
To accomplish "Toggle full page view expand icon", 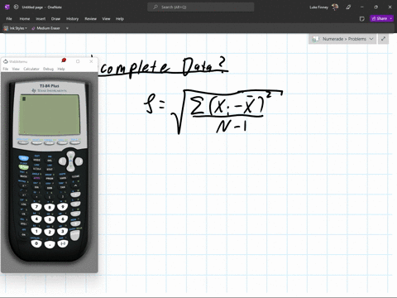I will (x=383, y=39).
